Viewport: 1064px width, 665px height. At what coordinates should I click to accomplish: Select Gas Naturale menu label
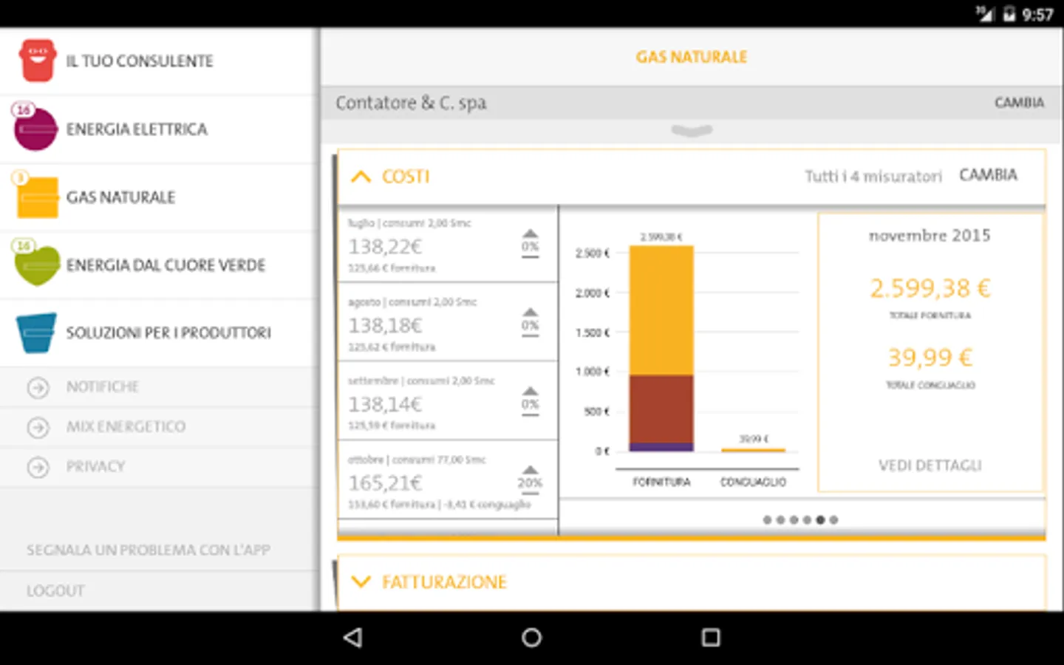[120, 197]
